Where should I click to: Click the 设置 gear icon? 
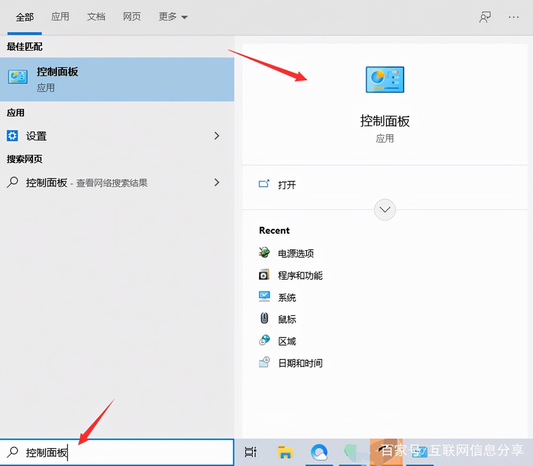(12, 136)
